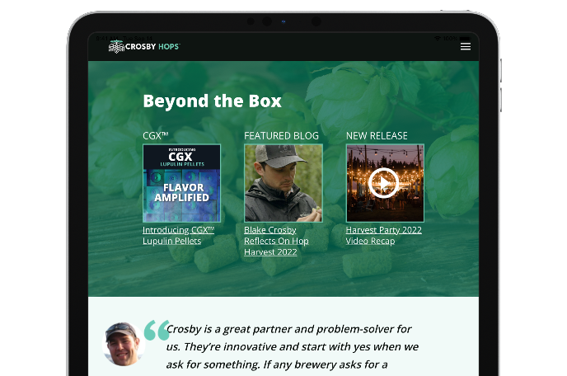Open Harvest Party 2022 Video Recap link
The height and width of the screenshot is (376, 567).
[384, 236]
